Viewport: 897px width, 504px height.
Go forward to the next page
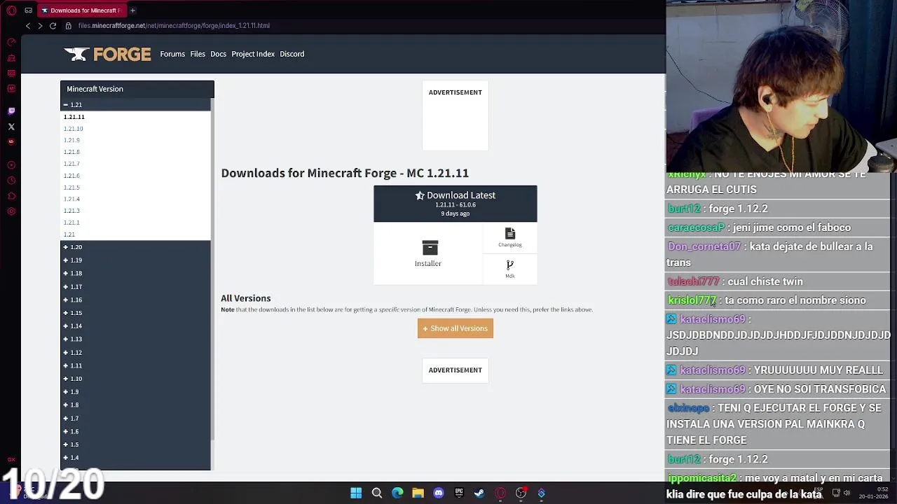click(x=40, y=26)
